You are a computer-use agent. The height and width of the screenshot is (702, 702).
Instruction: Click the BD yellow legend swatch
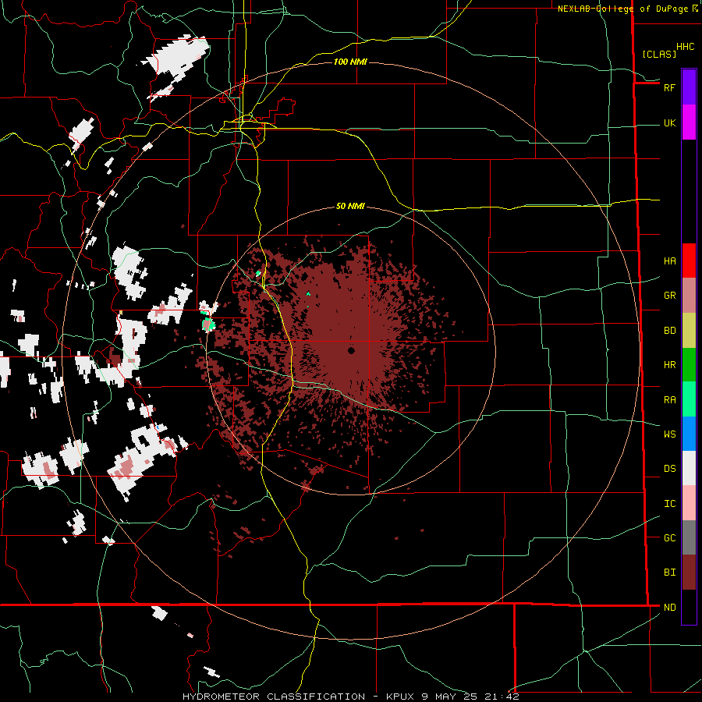tap(689, 331)
